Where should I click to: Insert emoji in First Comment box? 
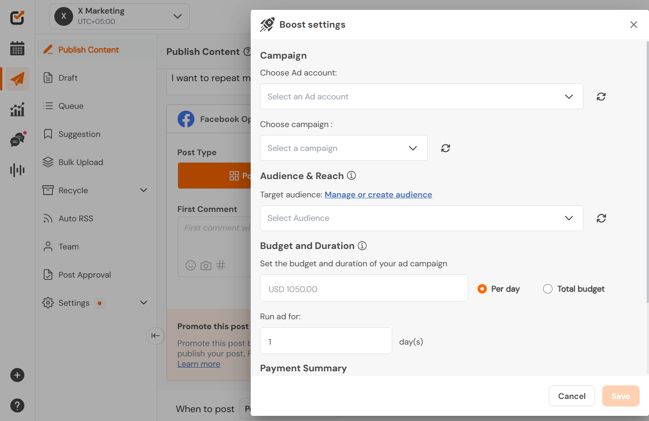(191, 265)
